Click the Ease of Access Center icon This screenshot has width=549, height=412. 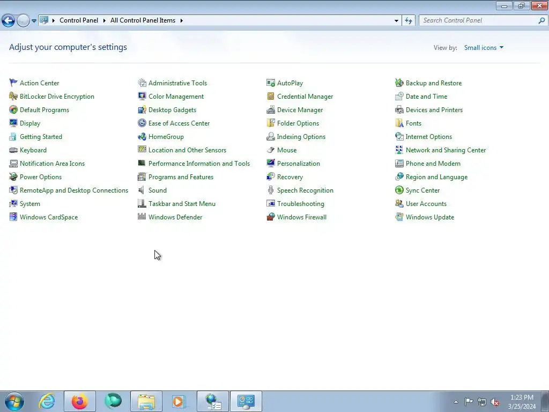click(142, 123)
